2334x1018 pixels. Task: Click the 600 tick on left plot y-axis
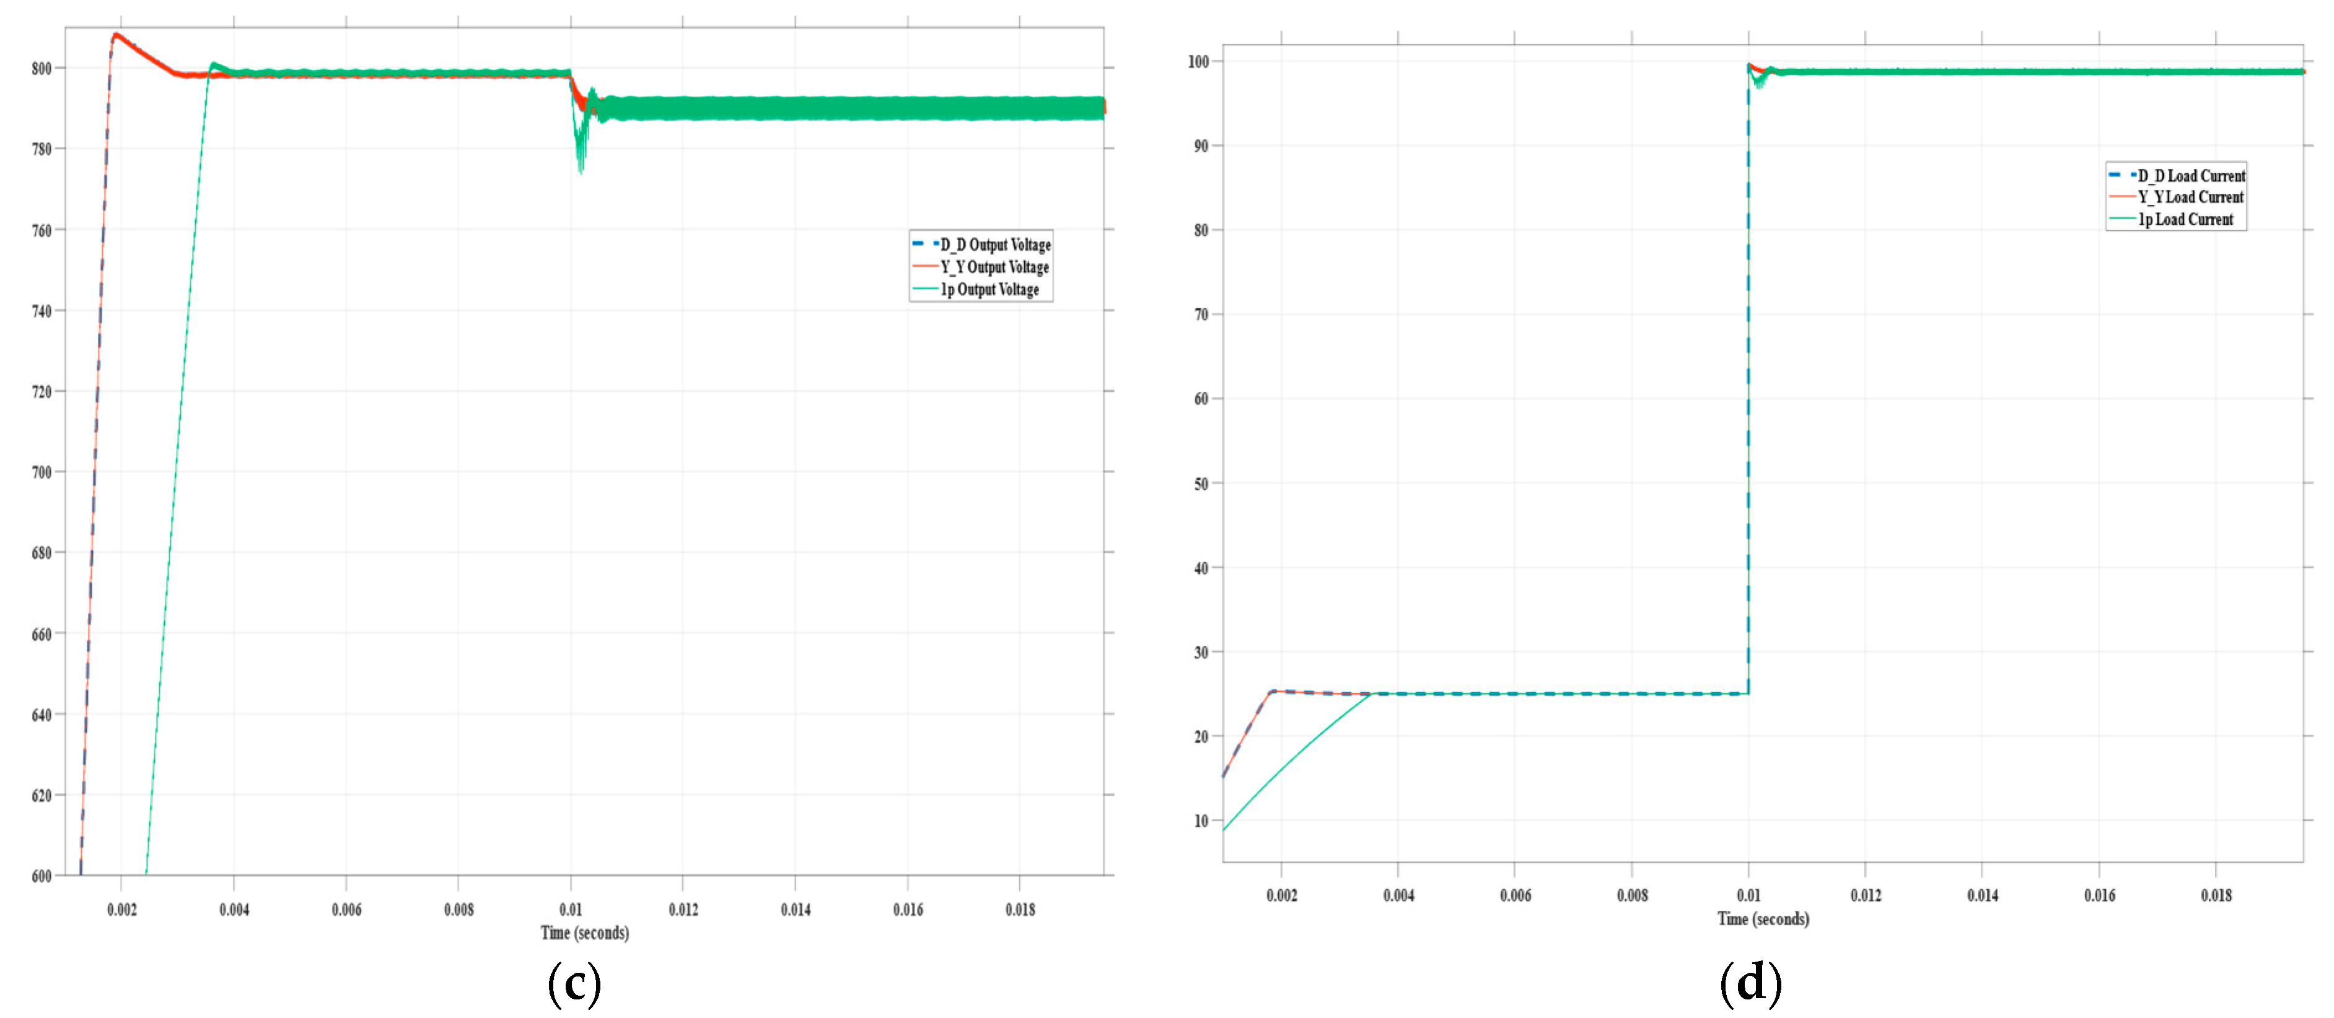(42, 876)
